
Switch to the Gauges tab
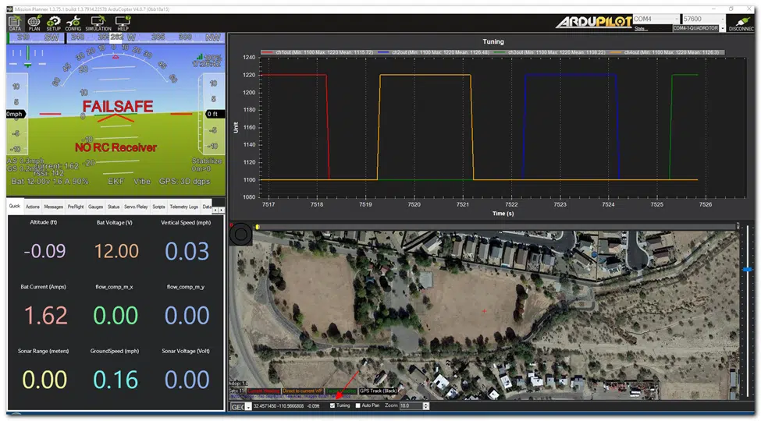click(x=95, y=207)
